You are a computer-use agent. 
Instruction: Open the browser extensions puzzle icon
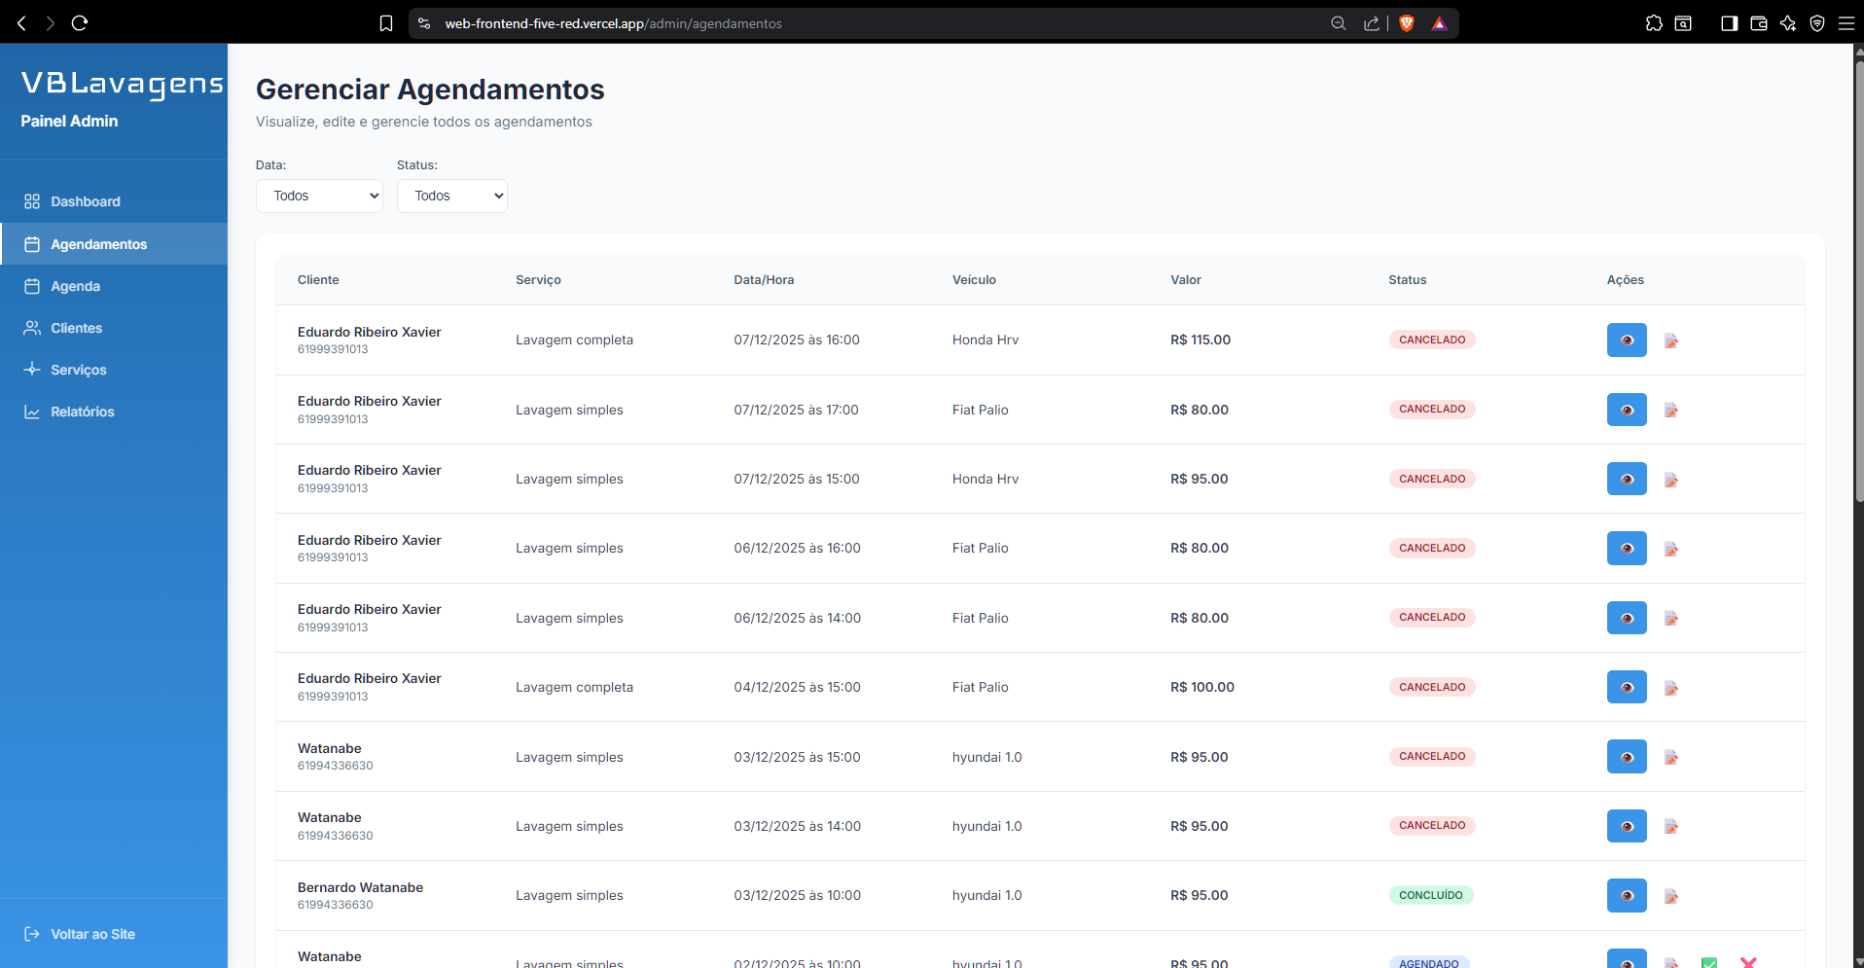pyautogui.click(x=1654, y=23)
